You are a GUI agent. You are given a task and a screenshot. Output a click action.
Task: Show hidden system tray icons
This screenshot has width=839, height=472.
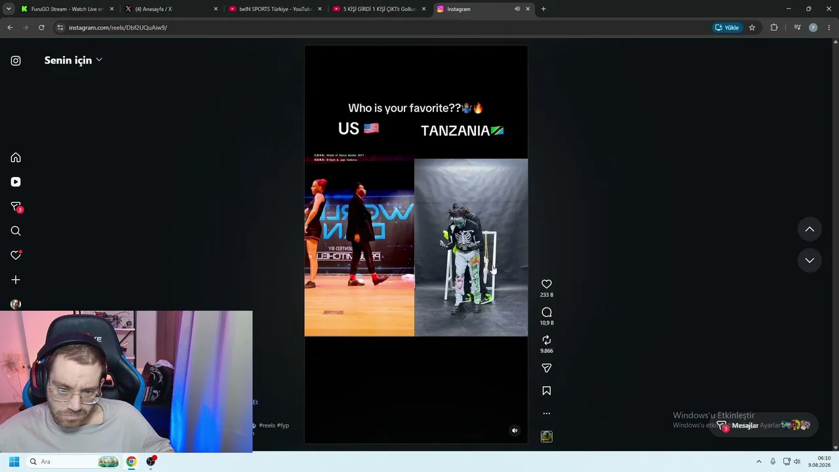coord(759,462)
